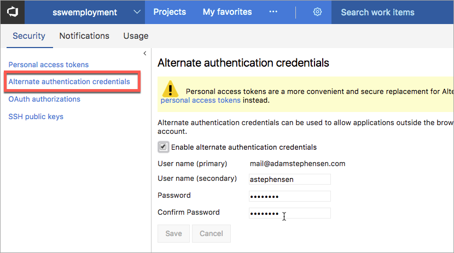The image size is (454, 253).
Task: Collapse the left sidebar using the chevron
Action: tap(144, 54)
